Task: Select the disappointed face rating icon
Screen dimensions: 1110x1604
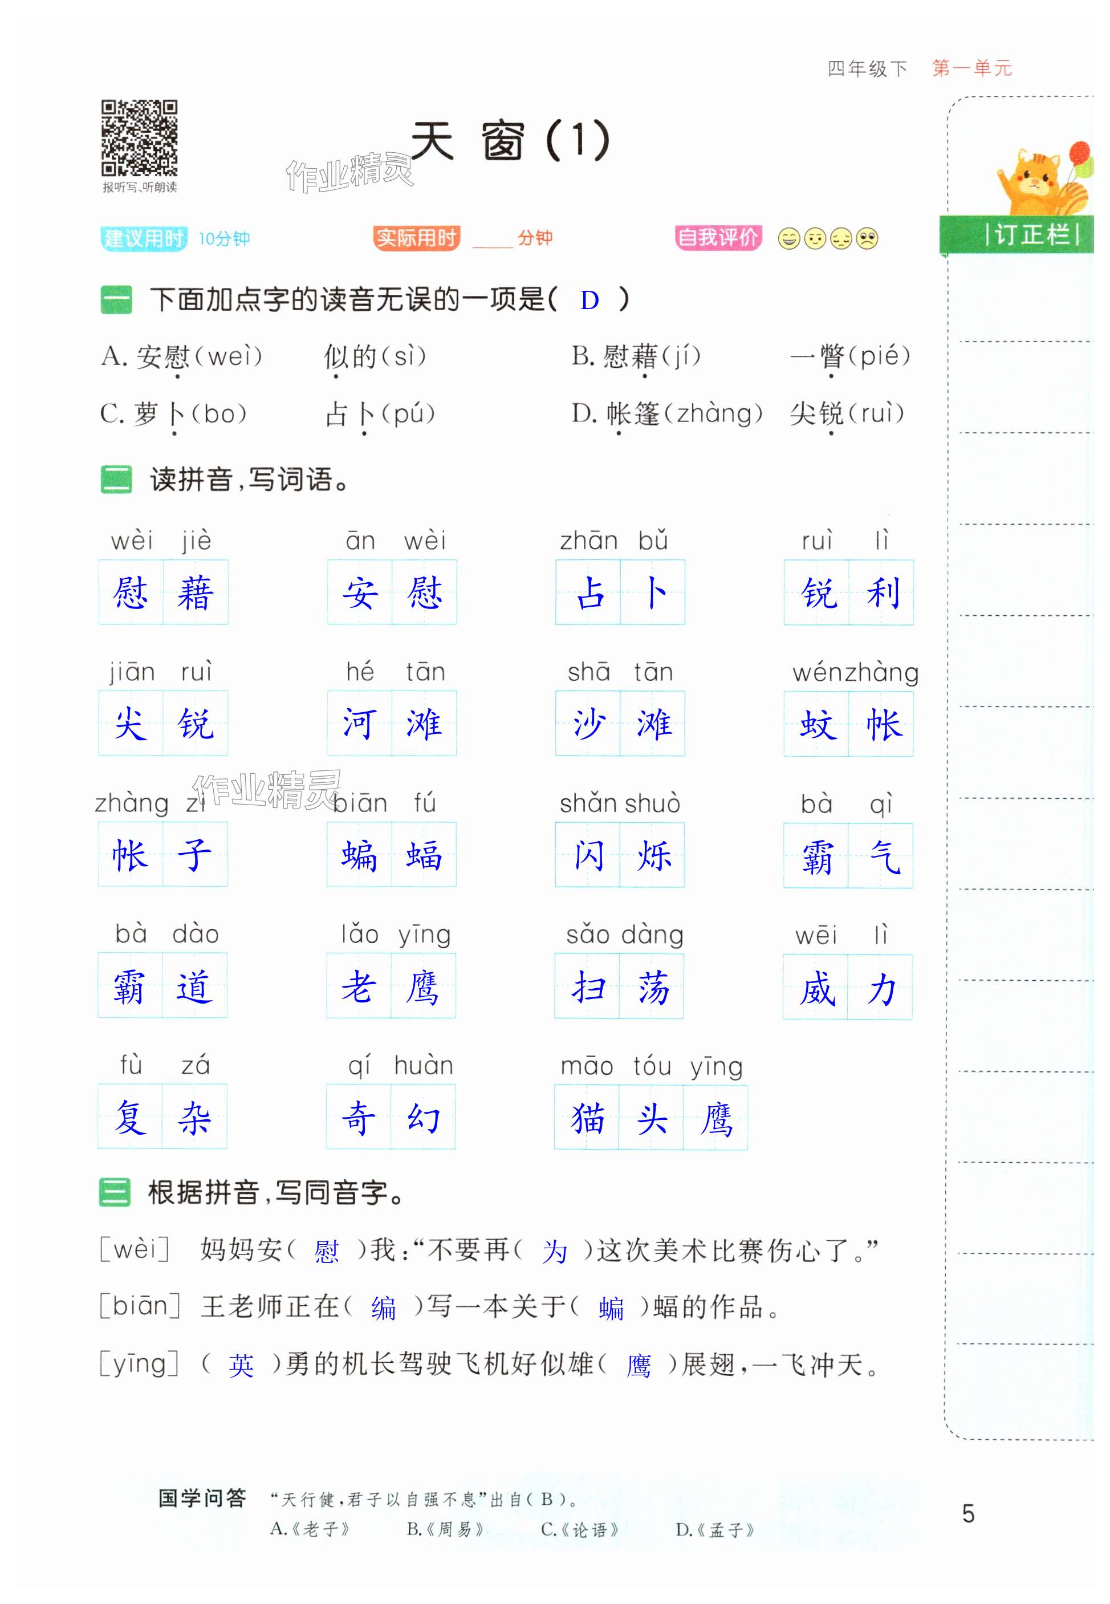Action: coord(841,238)
